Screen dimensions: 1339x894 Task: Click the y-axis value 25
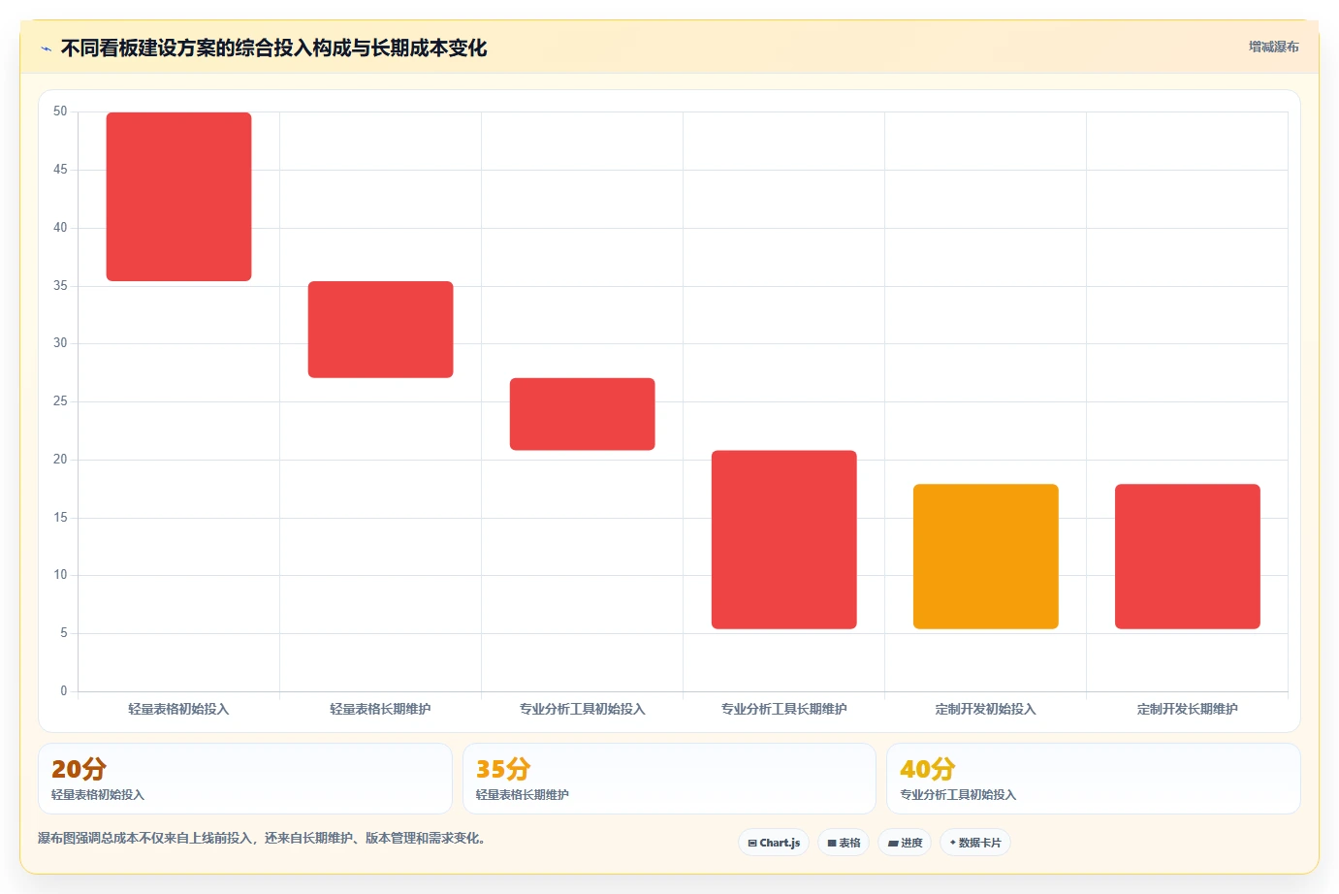point(60,400)
